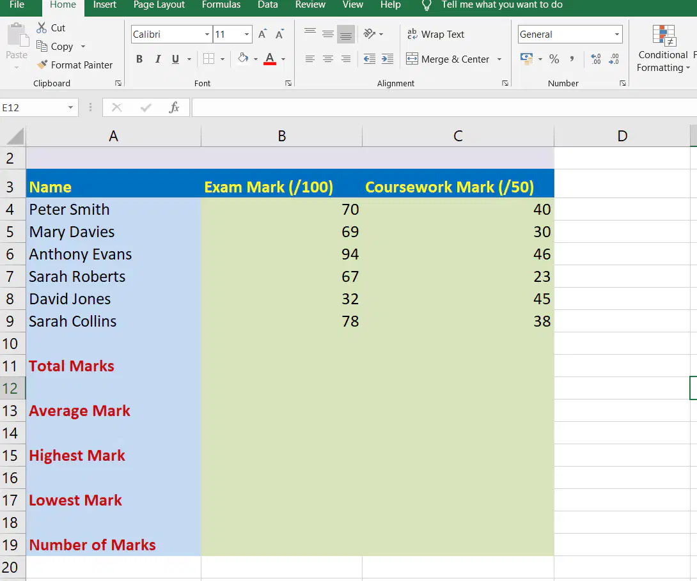Click the red Font Color A
The image size is (697, 581).
coord(270,59)
